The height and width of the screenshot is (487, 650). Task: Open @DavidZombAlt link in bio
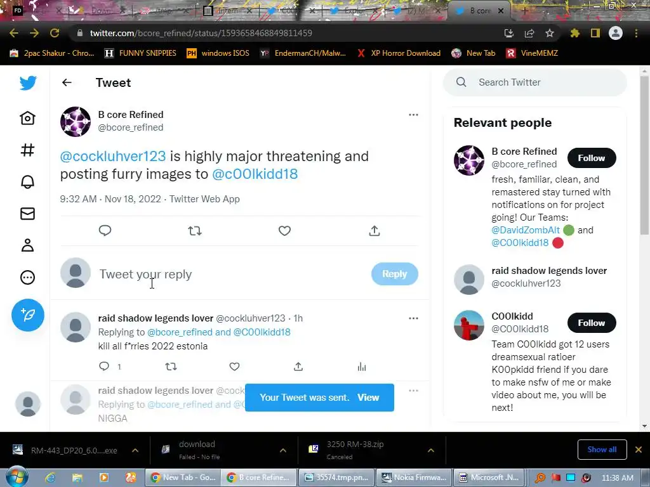point(526,230)
